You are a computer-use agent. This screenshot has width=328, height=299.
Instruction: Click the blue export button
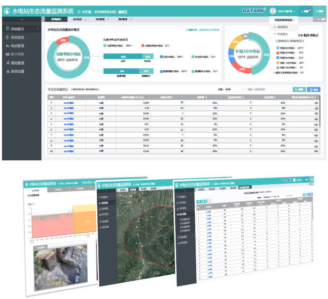click(x=313, y=89)
